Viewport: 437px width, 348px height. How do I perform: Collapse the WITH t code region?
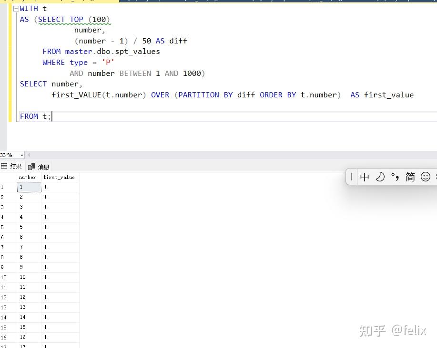[15, 8]
